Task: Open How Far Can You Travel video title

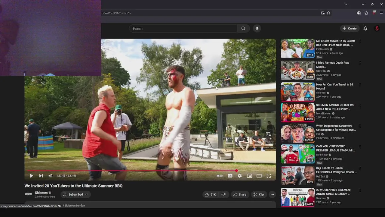Action: pos(334,86)
